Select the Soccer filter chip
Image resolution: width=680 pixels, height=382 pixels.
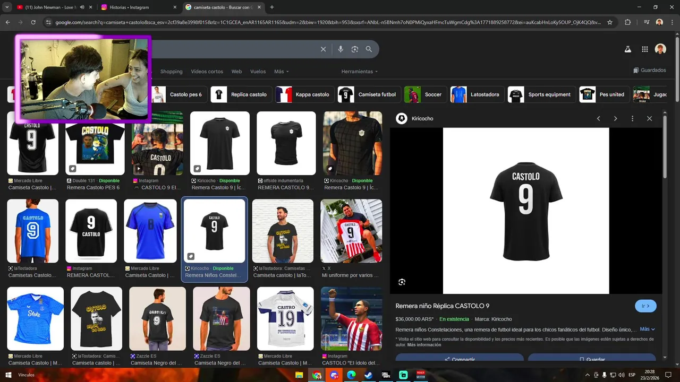coord(426,94)
